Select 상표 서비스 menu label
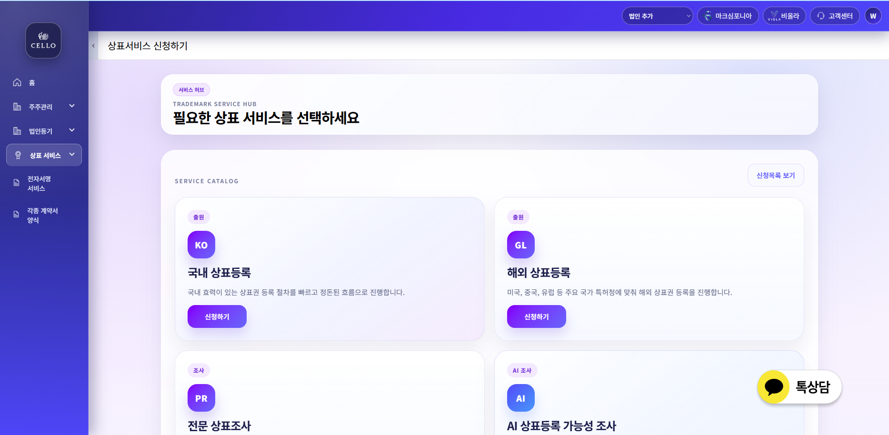 pyautogui.click(x=45, y=156)
